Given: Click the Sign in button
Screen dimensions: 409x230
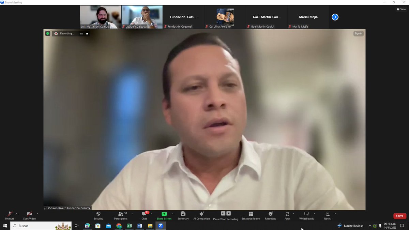Looking at the screenshot, I should [x=358, y=33].
